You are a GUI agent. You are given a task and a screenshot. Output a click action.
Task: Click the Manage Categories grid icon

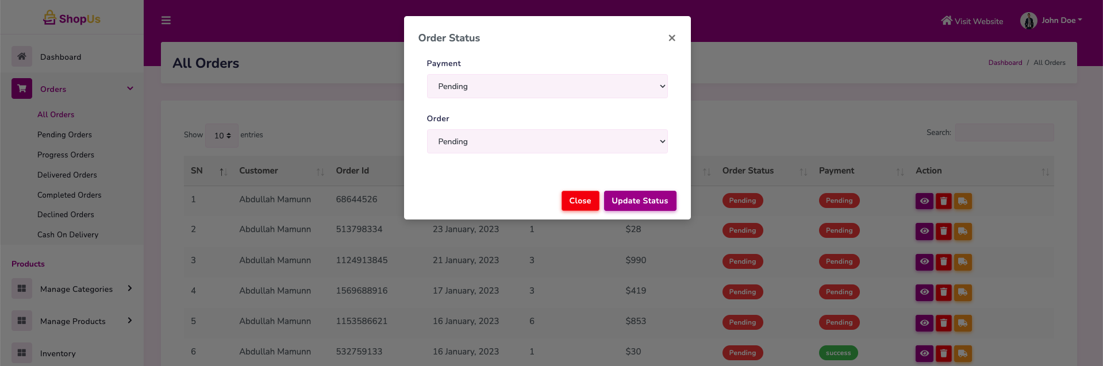pyautogui.click(x=22, y=288)
